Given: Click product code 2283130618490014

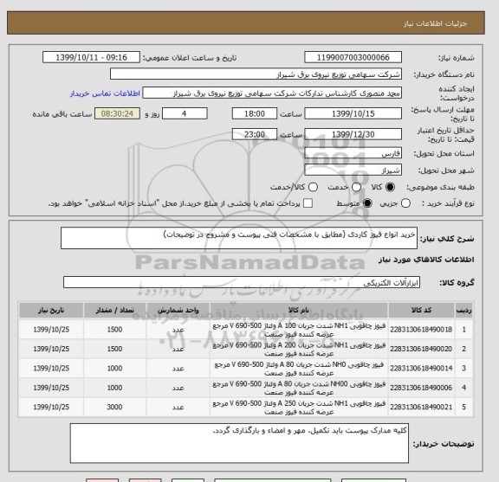Looking at the screenshot, I should (x=421, y=369).
